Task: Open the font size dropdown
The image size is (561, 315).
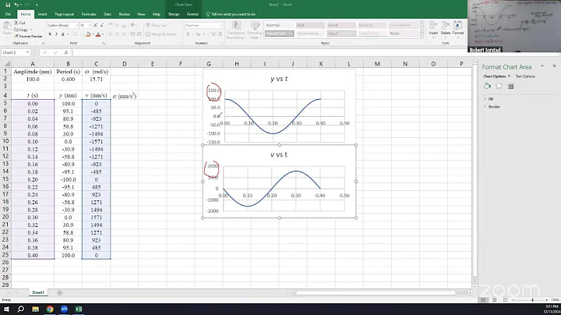Action: tap(90, 26)
